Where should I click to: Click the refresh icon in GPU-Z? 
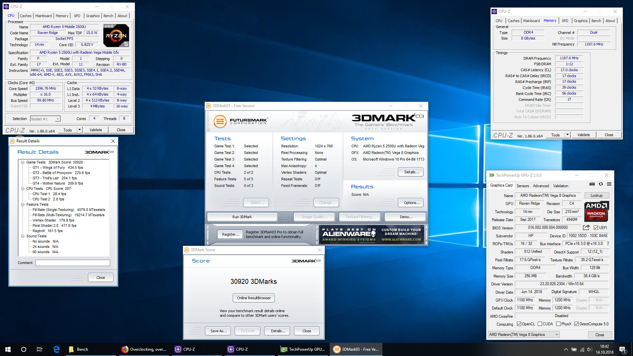point(601,184)
